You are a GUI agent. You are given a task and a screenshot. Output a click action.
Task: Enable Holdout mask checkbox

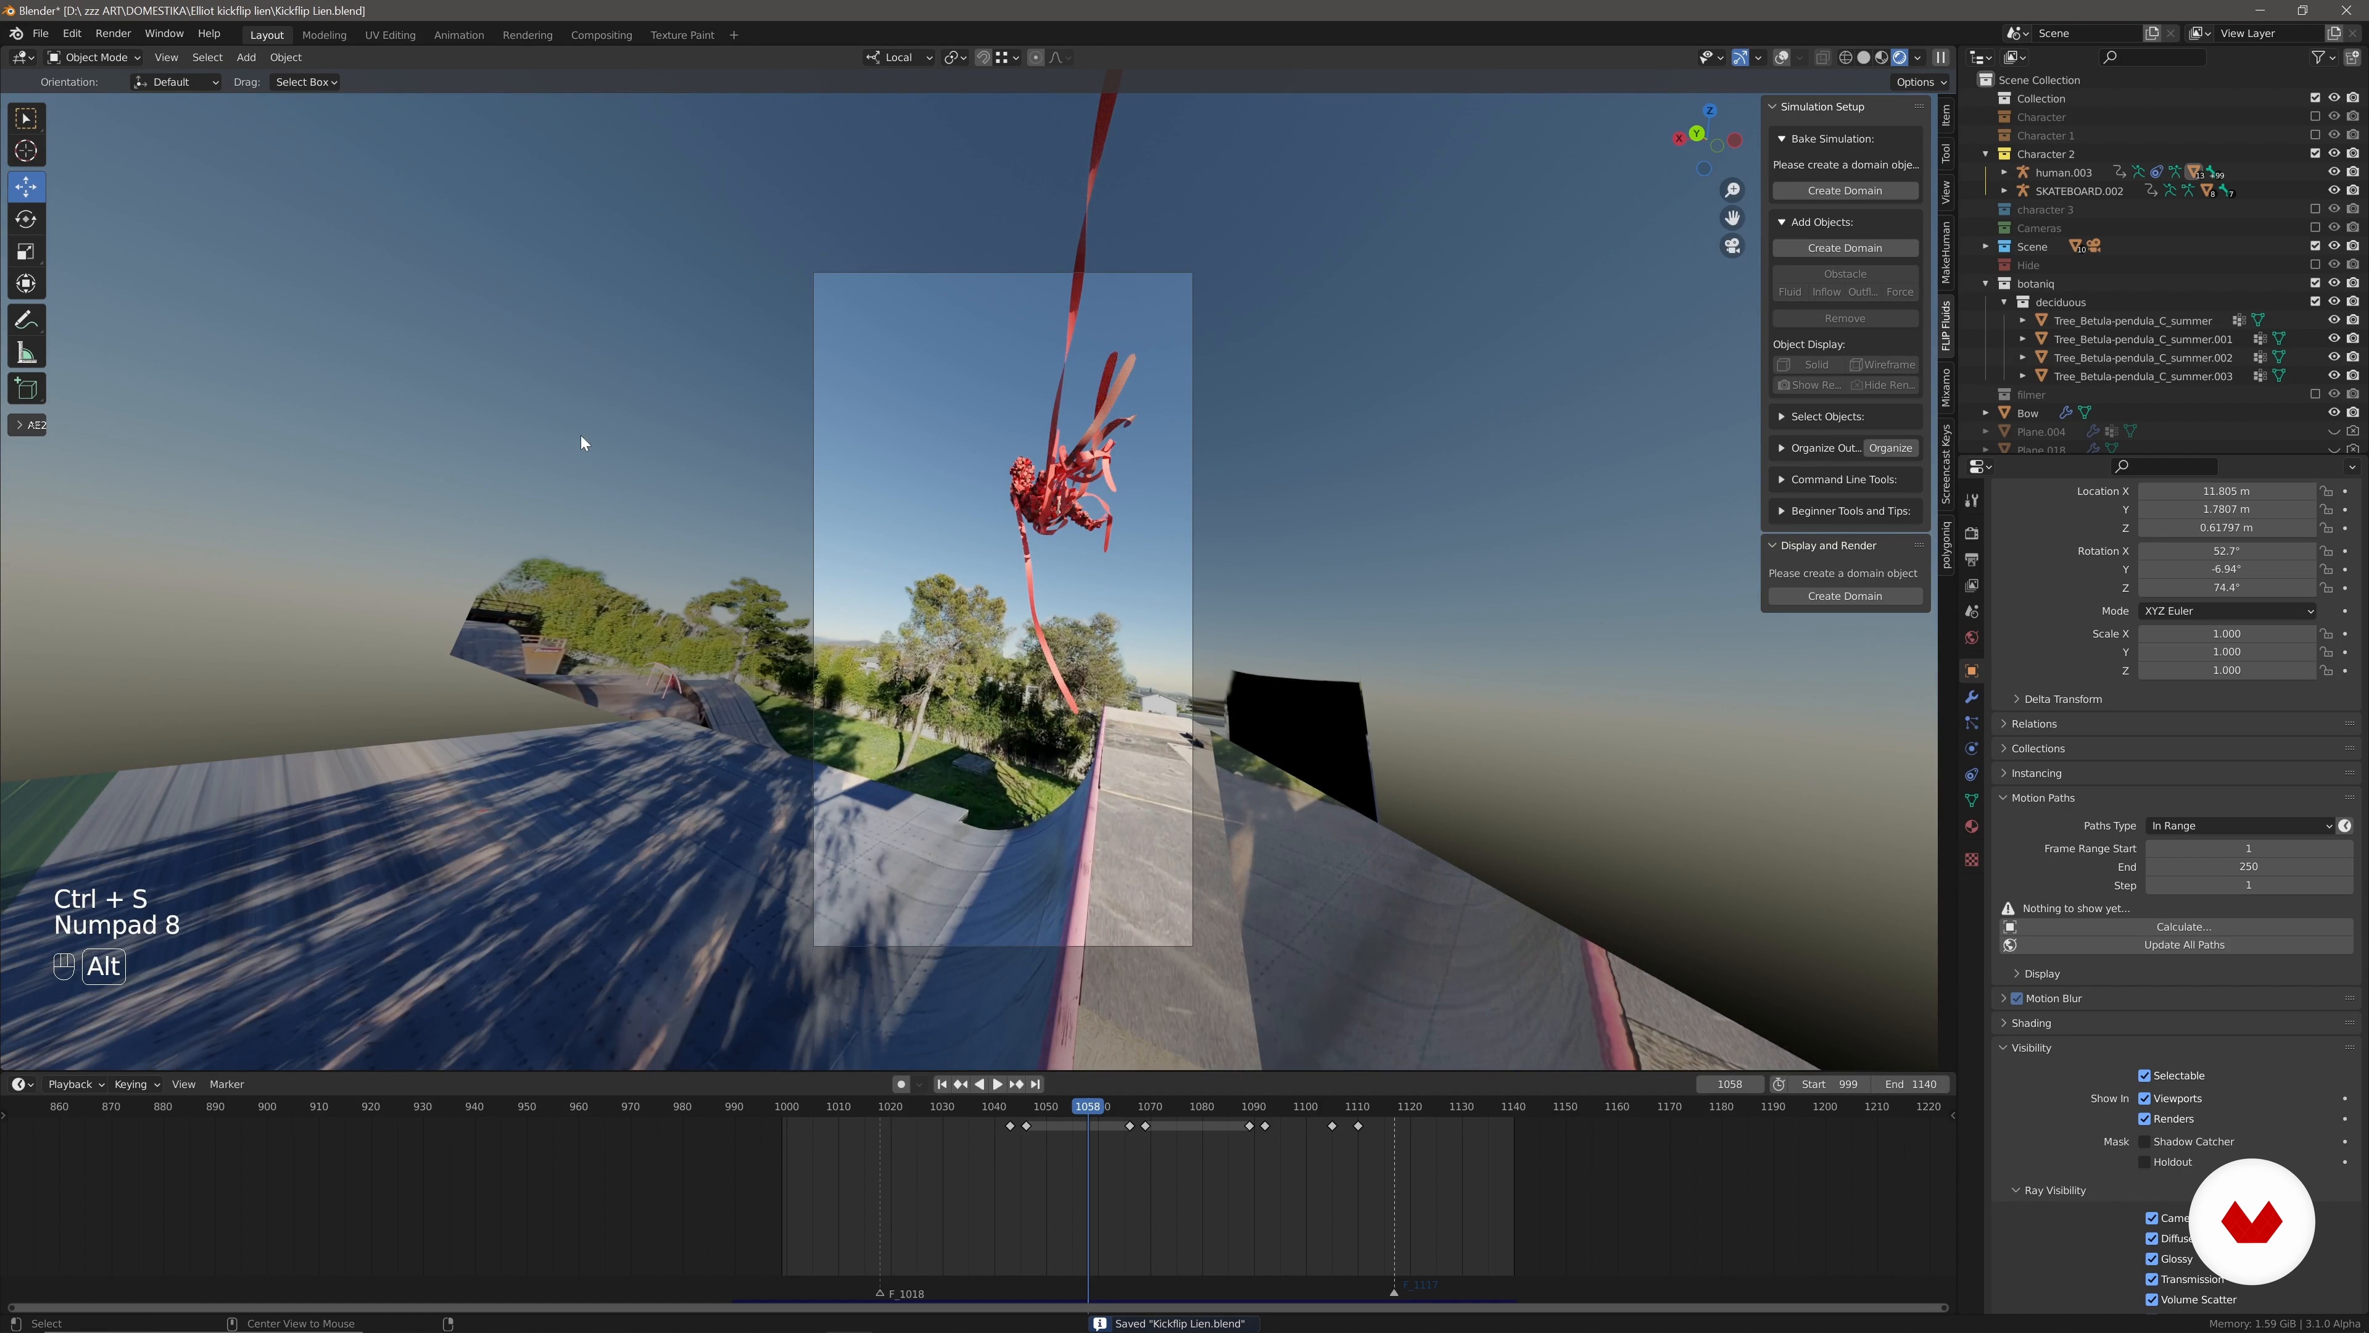[x=2144, y=1162]
